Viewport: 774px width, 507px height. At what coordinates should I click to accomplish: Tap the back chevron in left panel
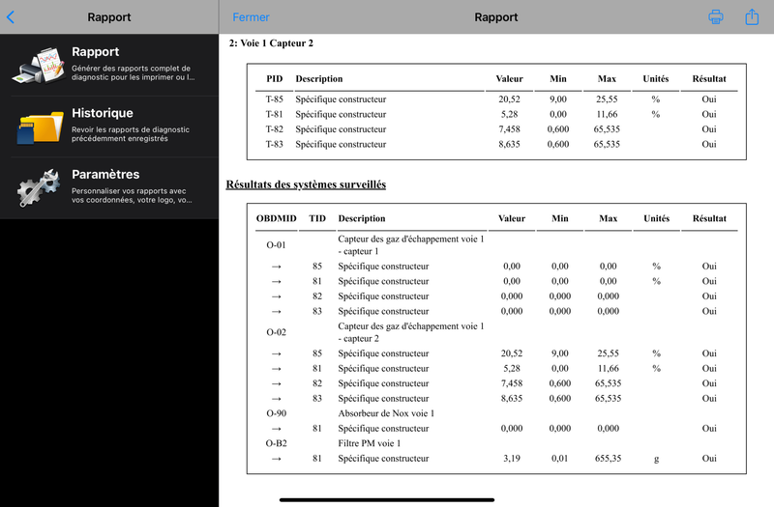[11, 17]
